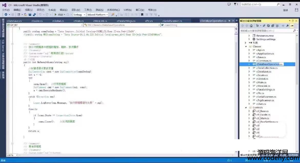Collapse the Controls folder in Solution Explorer
This screenshot has height=163, width=300.
pos(246,107)
